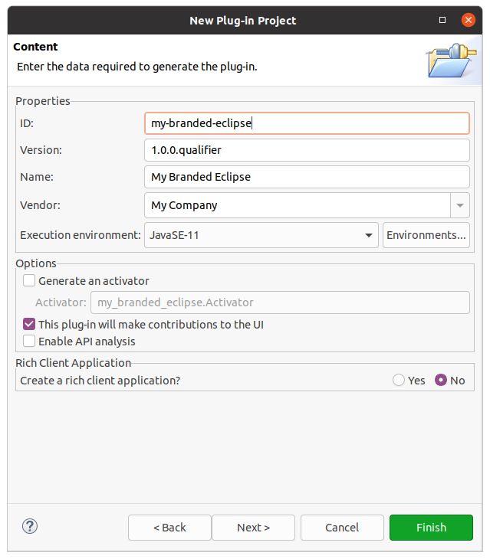The image size is (490, 559).
Task: Click the Environments... button
Action: [426, 235]
